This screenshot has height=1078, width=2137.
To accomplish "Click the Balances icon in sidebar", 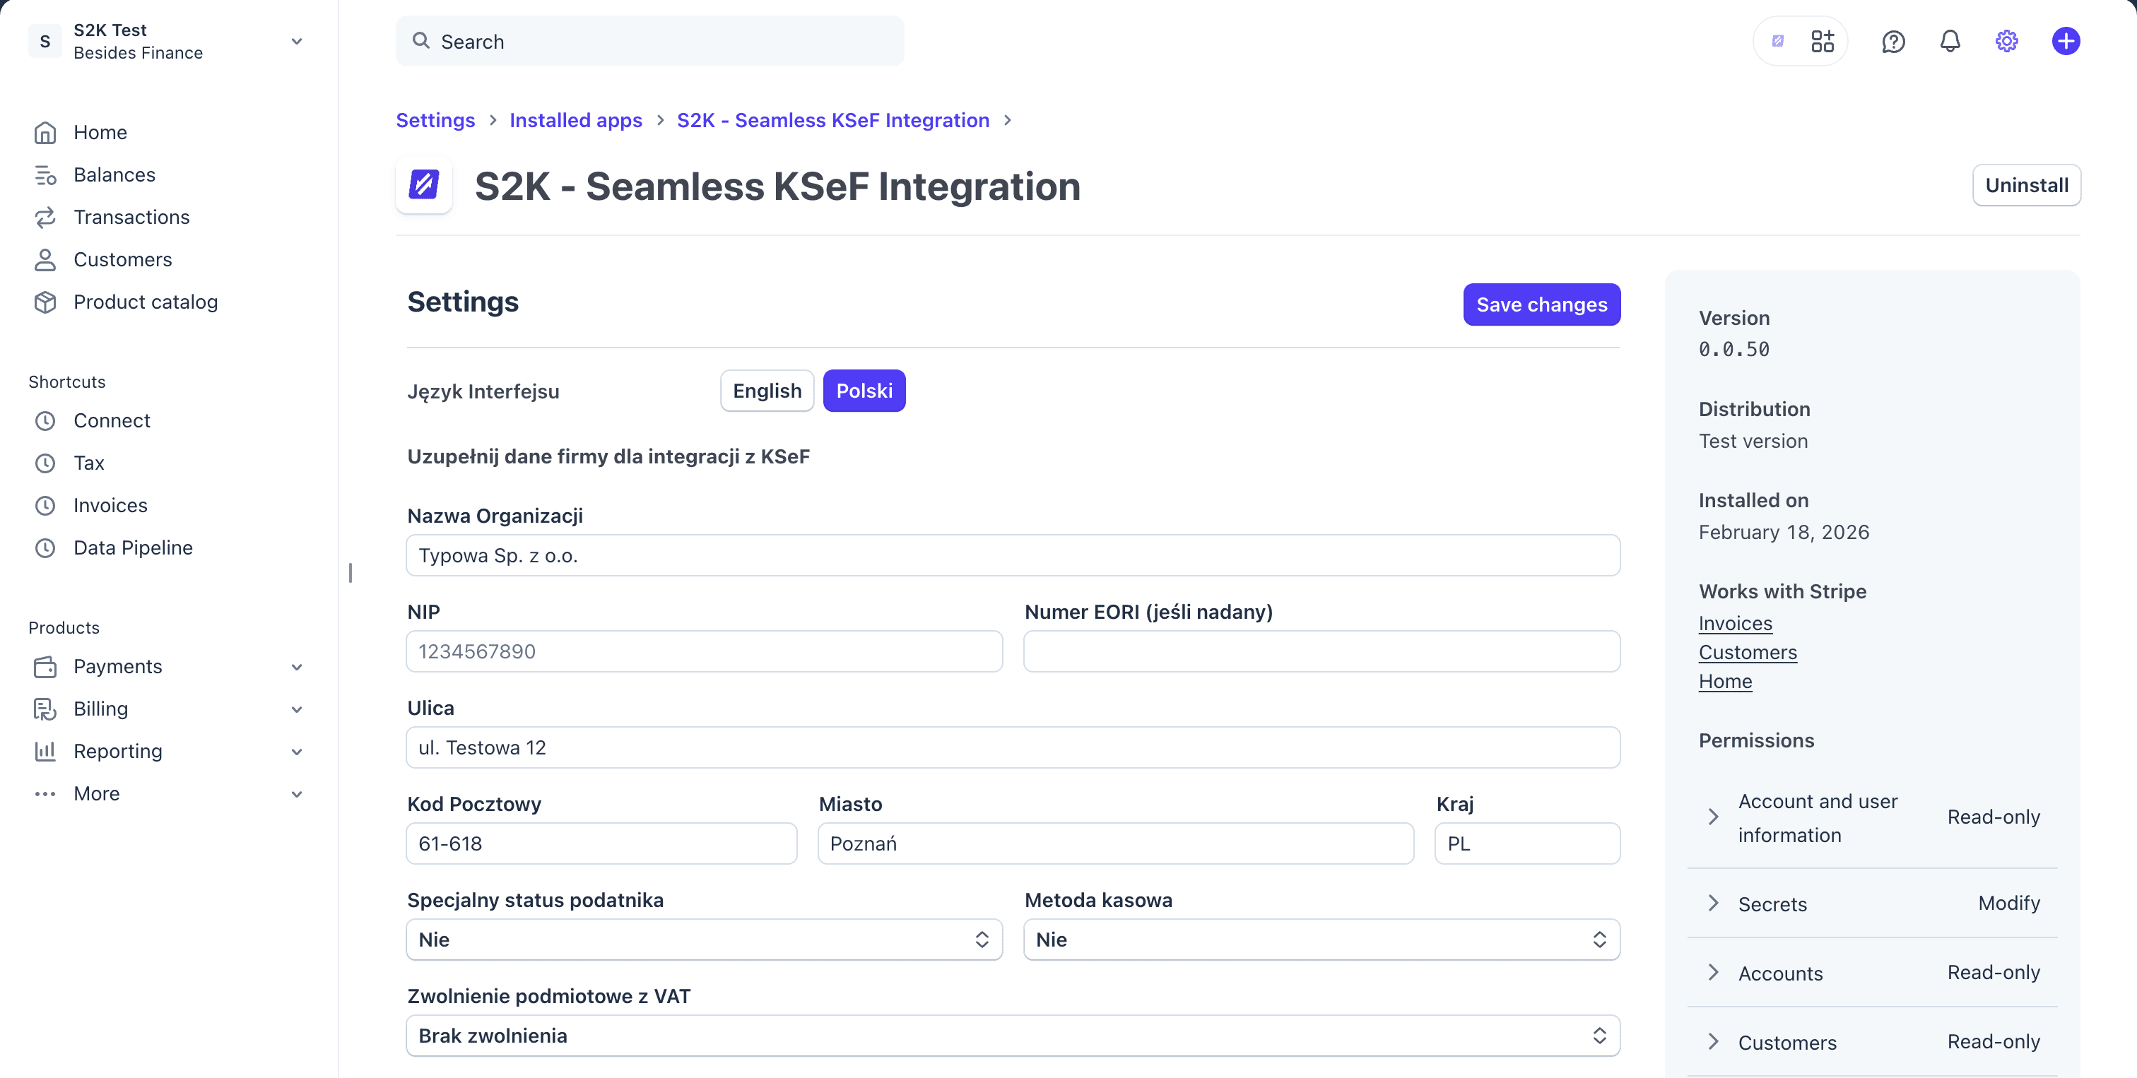I will [x=45, y=175].
